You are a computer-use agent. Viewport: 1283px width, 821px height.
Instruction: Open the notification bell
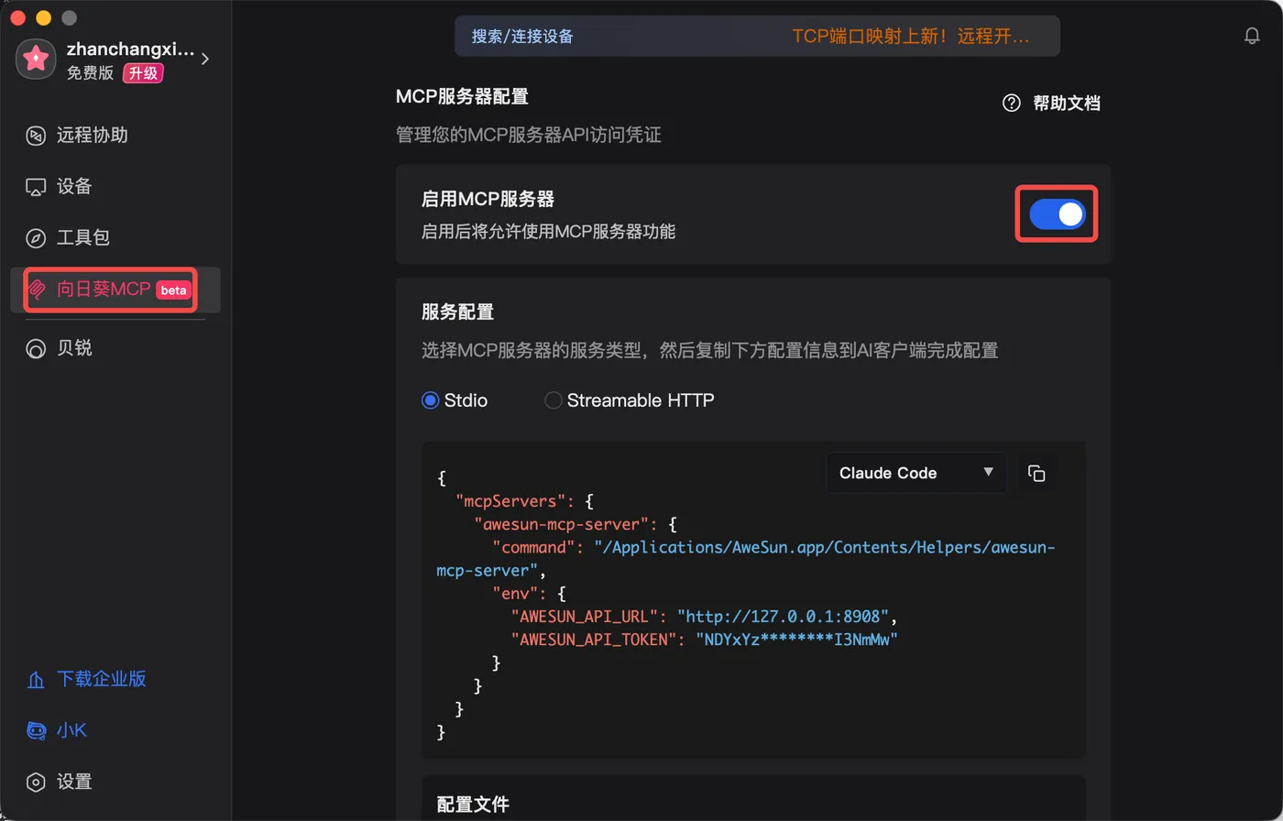click(x=1252, y=37)
